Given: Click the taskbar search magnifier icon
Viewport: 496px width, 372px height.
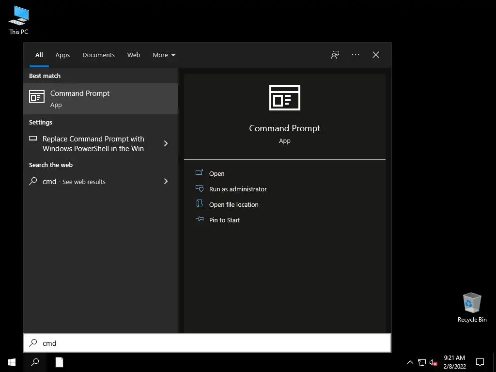Looking at the screenshot, I should 35,362.
